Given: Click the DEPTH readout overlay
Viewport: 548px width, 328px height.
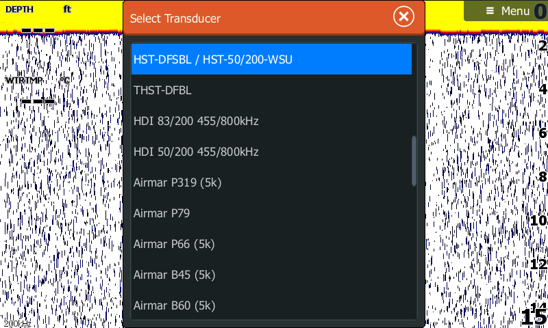Looking at the screenshot, I should point(38,19).
